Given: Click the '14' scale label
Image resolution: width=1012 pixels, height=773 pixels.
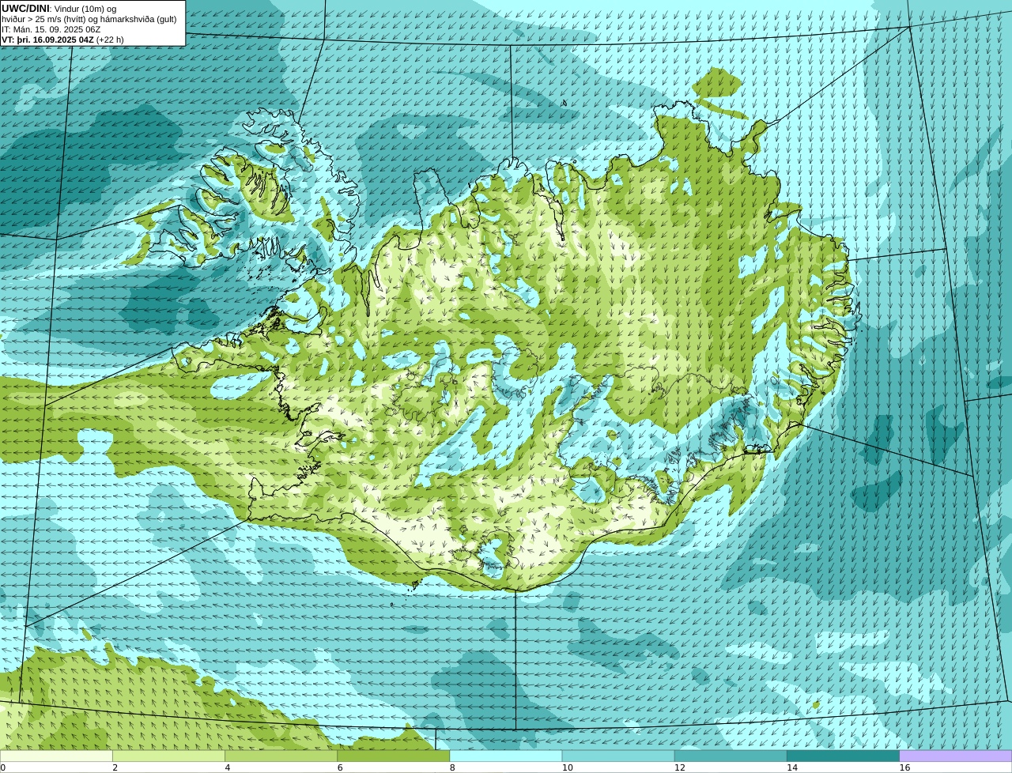Looking at the screenshot, I should [x=792, y=767].
